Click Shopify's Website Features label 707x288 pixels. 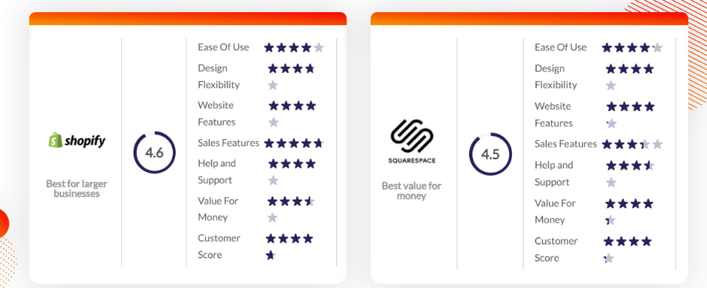217,114
